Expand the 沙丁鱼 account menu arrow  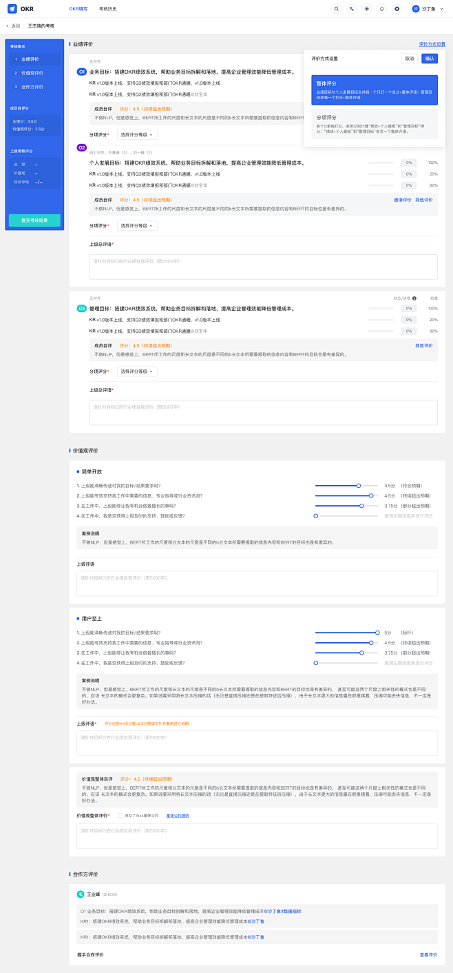coord(442,9)
